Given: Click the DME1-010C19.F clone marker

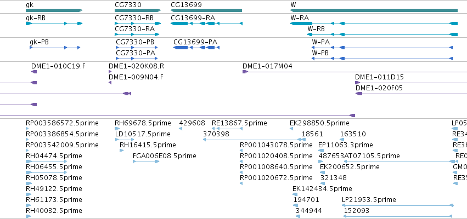Looking at the screenshot, I should point(34,72).
